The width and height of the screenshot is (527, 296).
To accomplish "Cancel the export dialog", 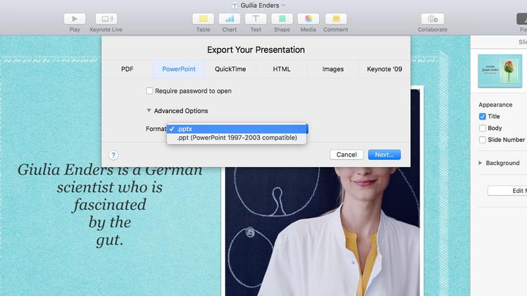I will [x=347, y=155].
